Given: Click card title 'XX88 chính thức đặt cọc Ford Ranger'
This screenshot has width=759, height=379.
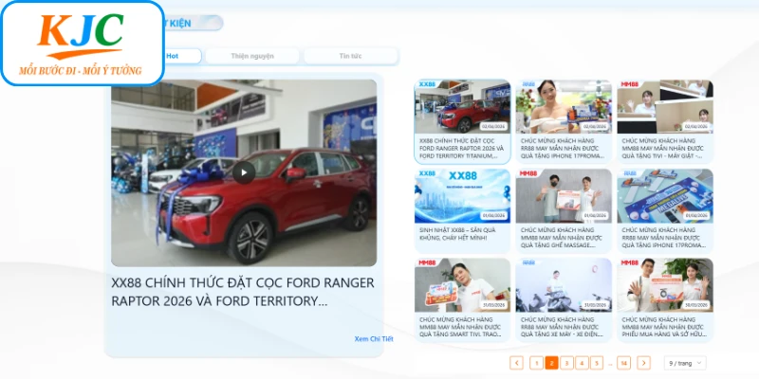Looking at the screenshot, I should click(x=462, y=149).
